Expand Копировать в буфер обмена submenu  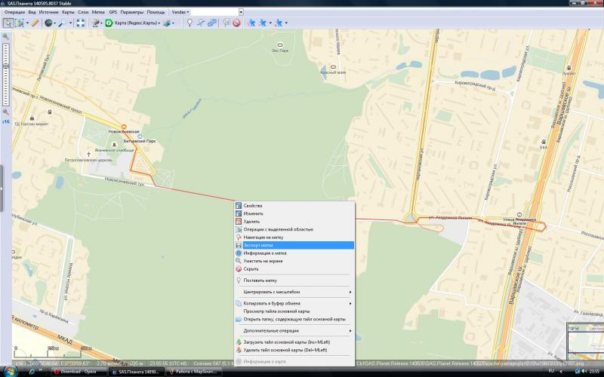[x=294, y=304]
